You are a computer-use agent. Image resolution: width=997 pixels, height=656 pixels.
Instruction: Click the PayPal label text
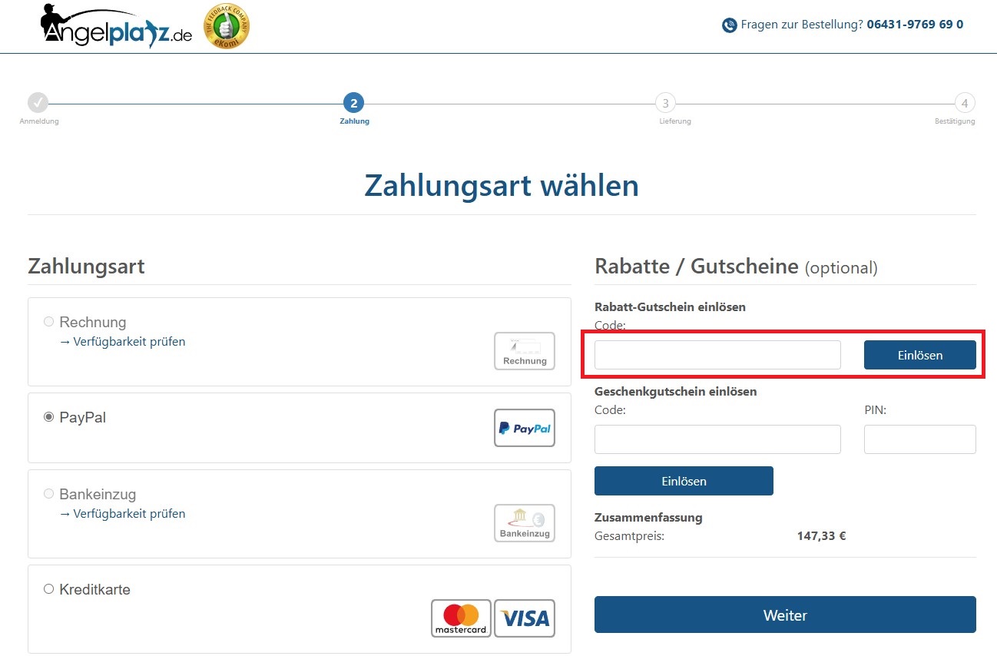[82, 418]
